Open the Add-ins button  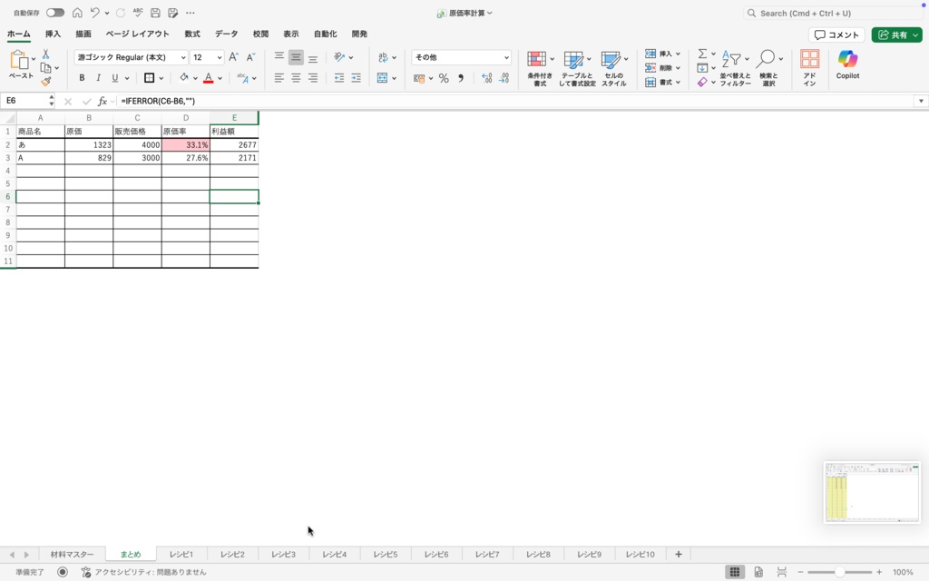(809, 68)
